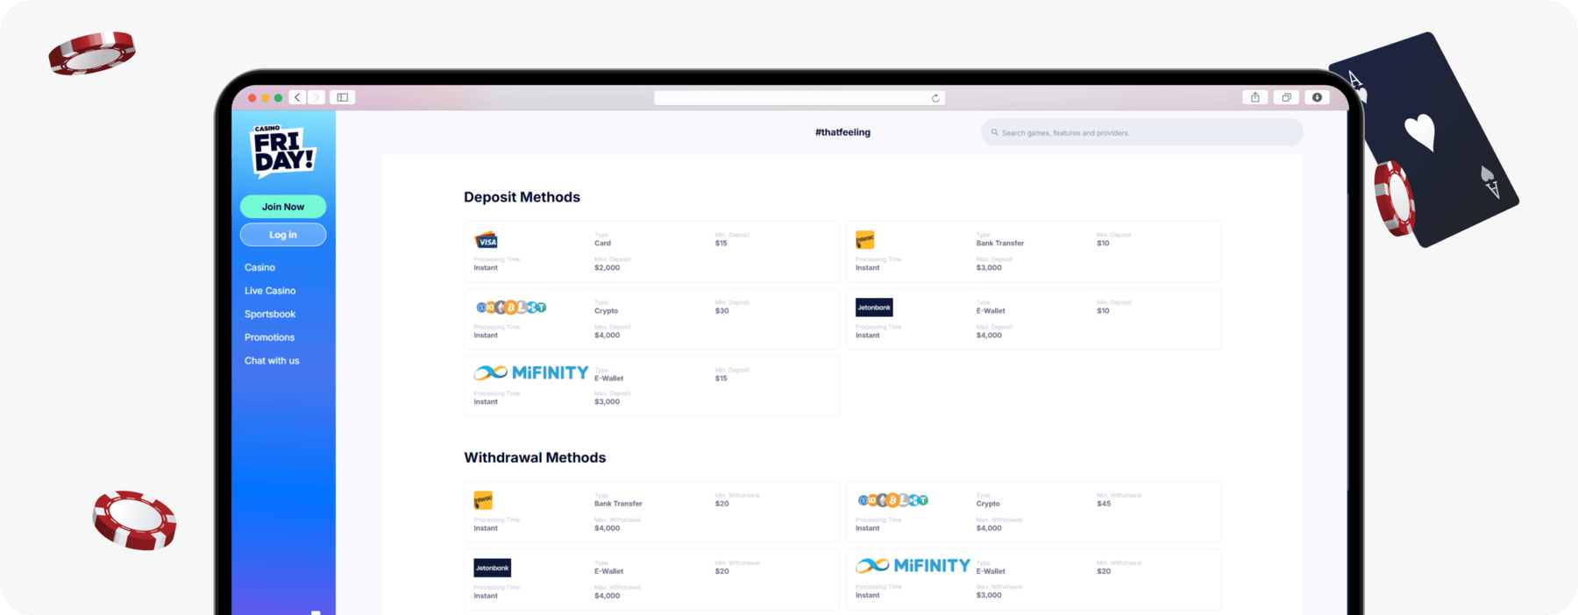Click Bank Transfer type under Withdrawal Methods
This screenshot has width=1578, height=615.
(618, 504)
